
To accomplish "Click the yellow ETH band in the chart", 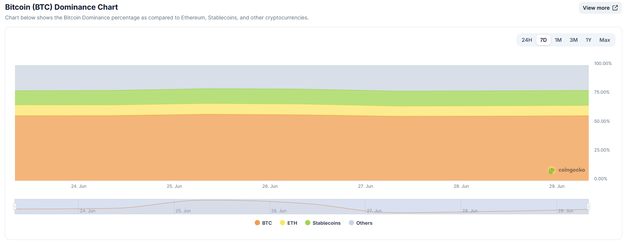I will pos(301,110).
